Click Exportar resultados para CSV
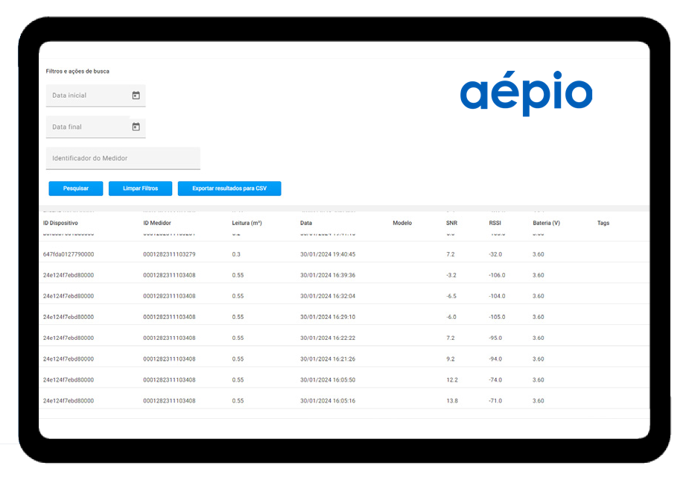The width and height of the screenshot is (686, 489). click(x=229, y=189)
